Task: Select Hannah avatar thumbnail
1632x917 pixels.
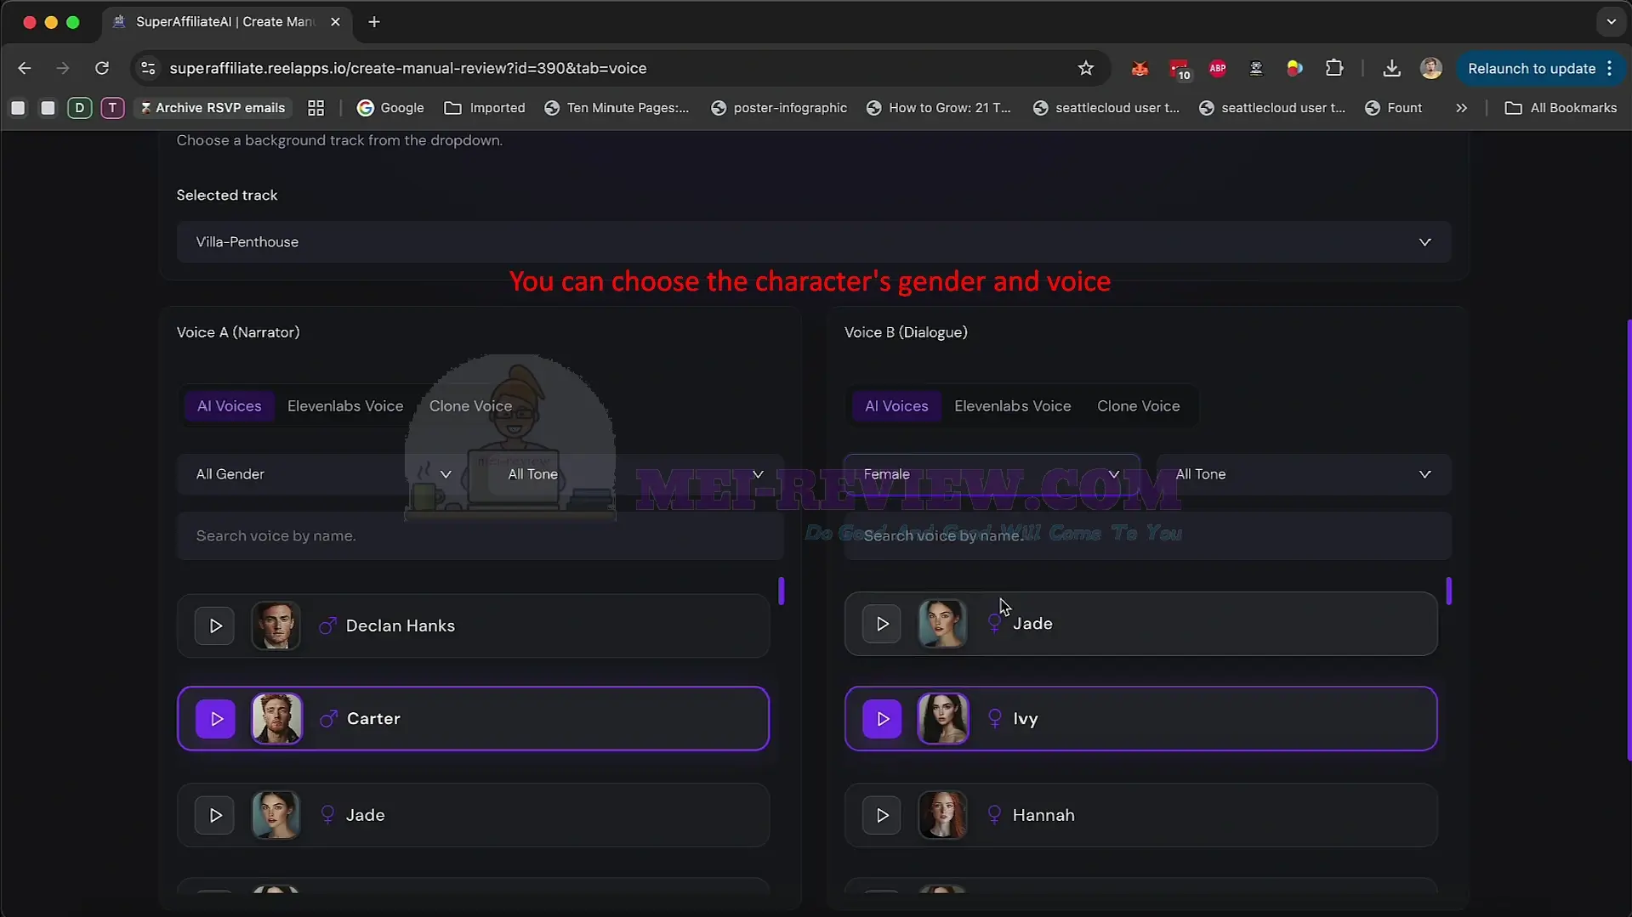Action: coord(942,815)
